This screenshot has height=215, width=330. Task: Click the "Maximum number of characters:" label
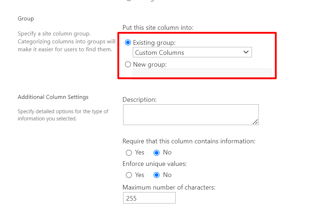[169, 187]
